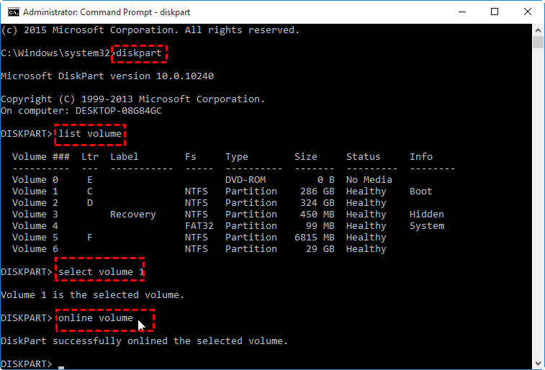Click the 'DVD-ROM' type entry

[x=246, y=180]
